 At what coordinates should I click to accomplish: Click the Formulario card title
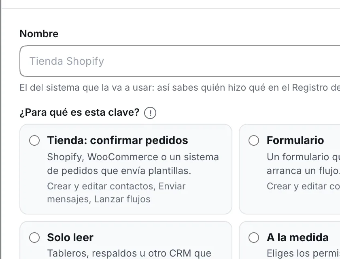click(x=295, y=140)
